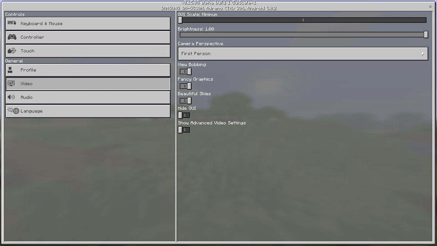Click the GUI Scale slider track midpoint
The width and height of the screenshot is (437, 246).
click(x=303, y=20)
